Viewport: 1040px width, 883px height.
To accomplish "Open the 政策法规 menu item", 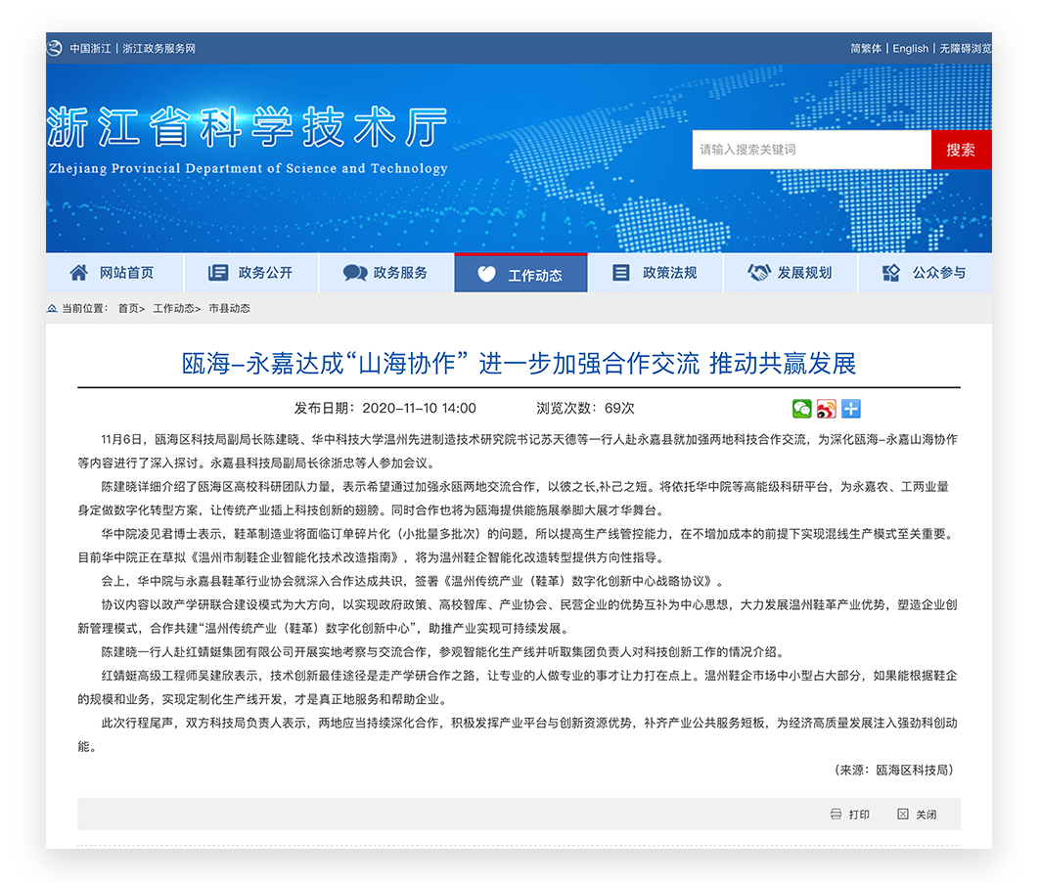I will click(x=670, y=273).
